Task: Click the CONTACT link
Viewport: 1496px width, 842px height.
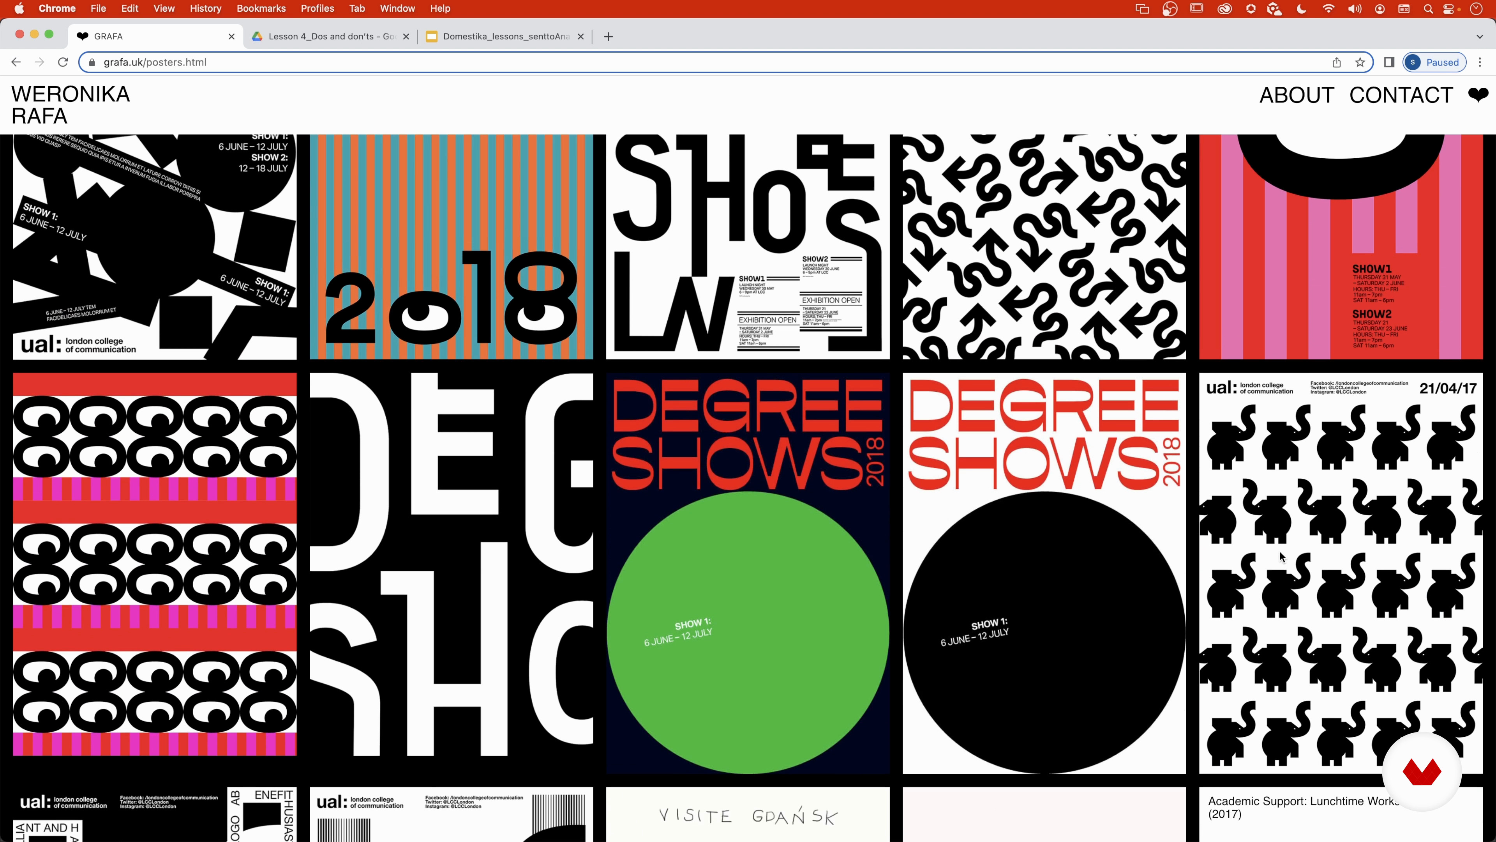Action: pos(1401,95)
